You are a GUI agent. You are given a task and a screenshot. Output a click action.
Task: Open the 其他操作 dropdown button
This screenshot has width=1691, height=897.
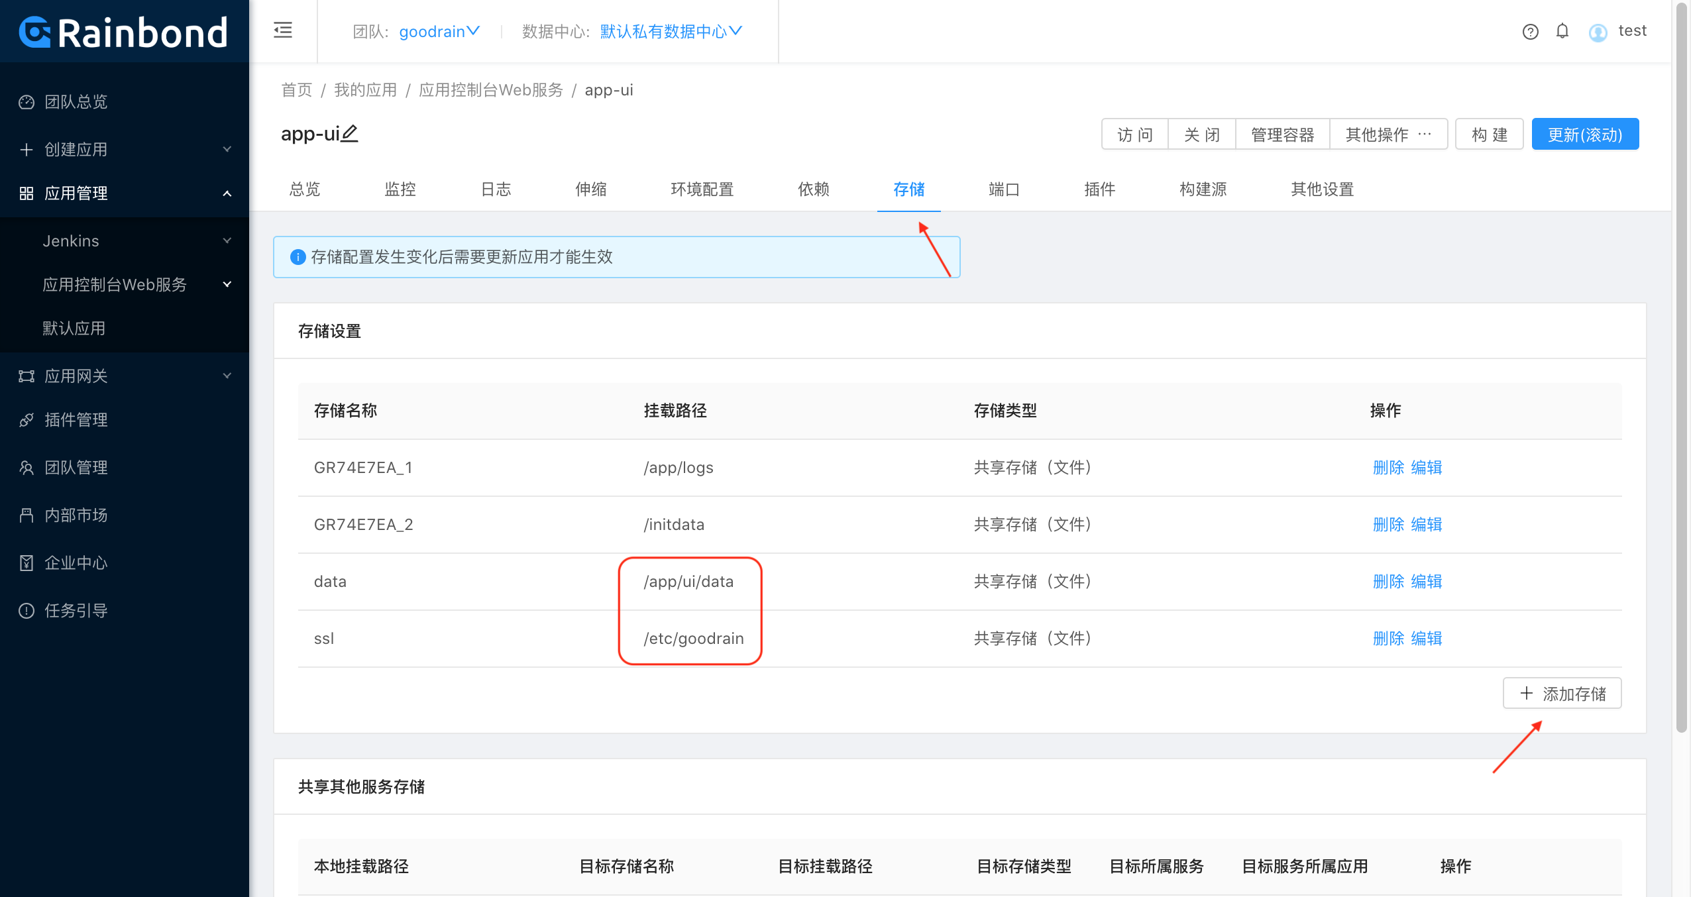pos(1388,134)
